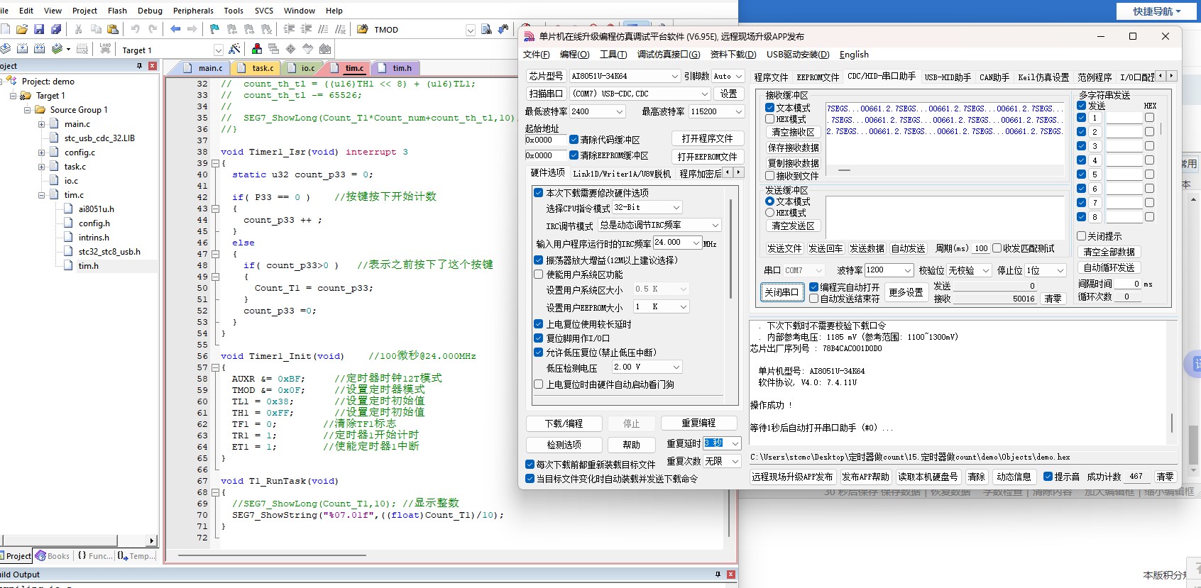Click the 关闭串口 button

point(782,292)
